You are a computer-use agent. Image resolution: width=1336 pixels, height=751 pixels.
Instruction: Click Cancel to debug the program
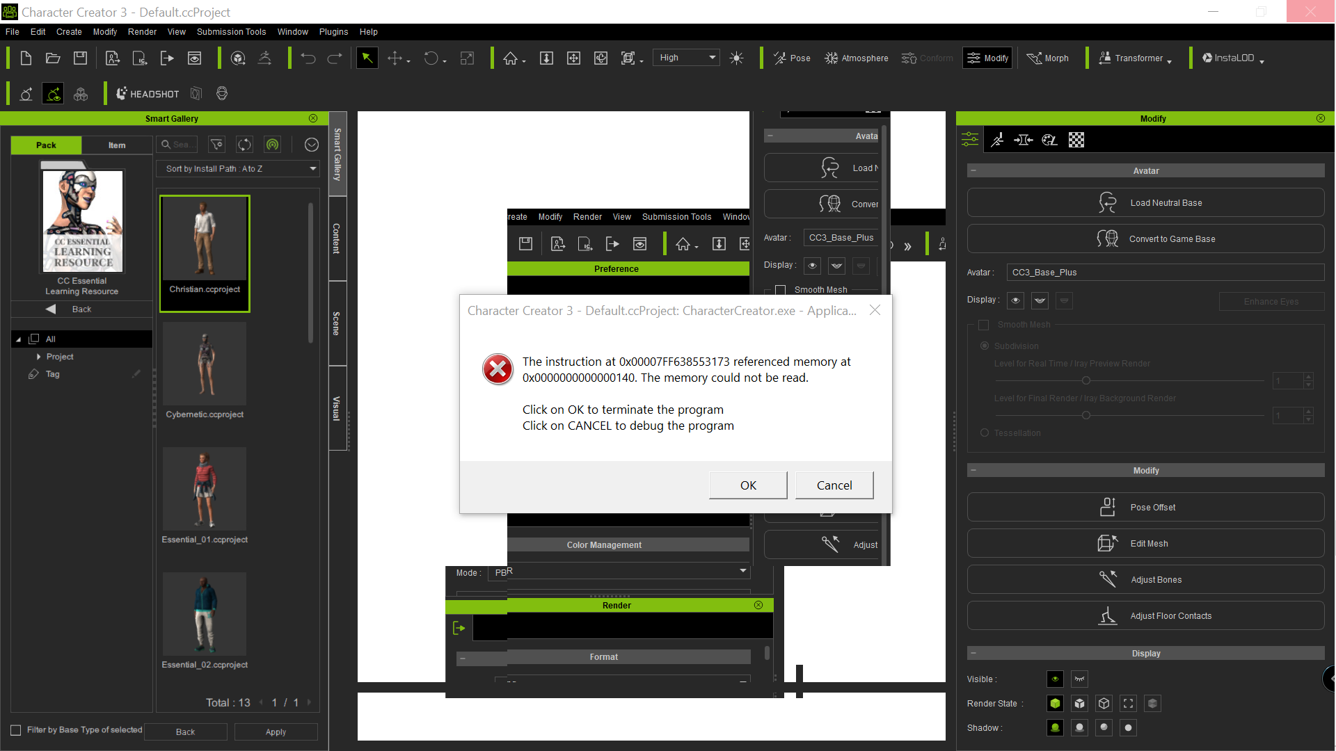834,485
